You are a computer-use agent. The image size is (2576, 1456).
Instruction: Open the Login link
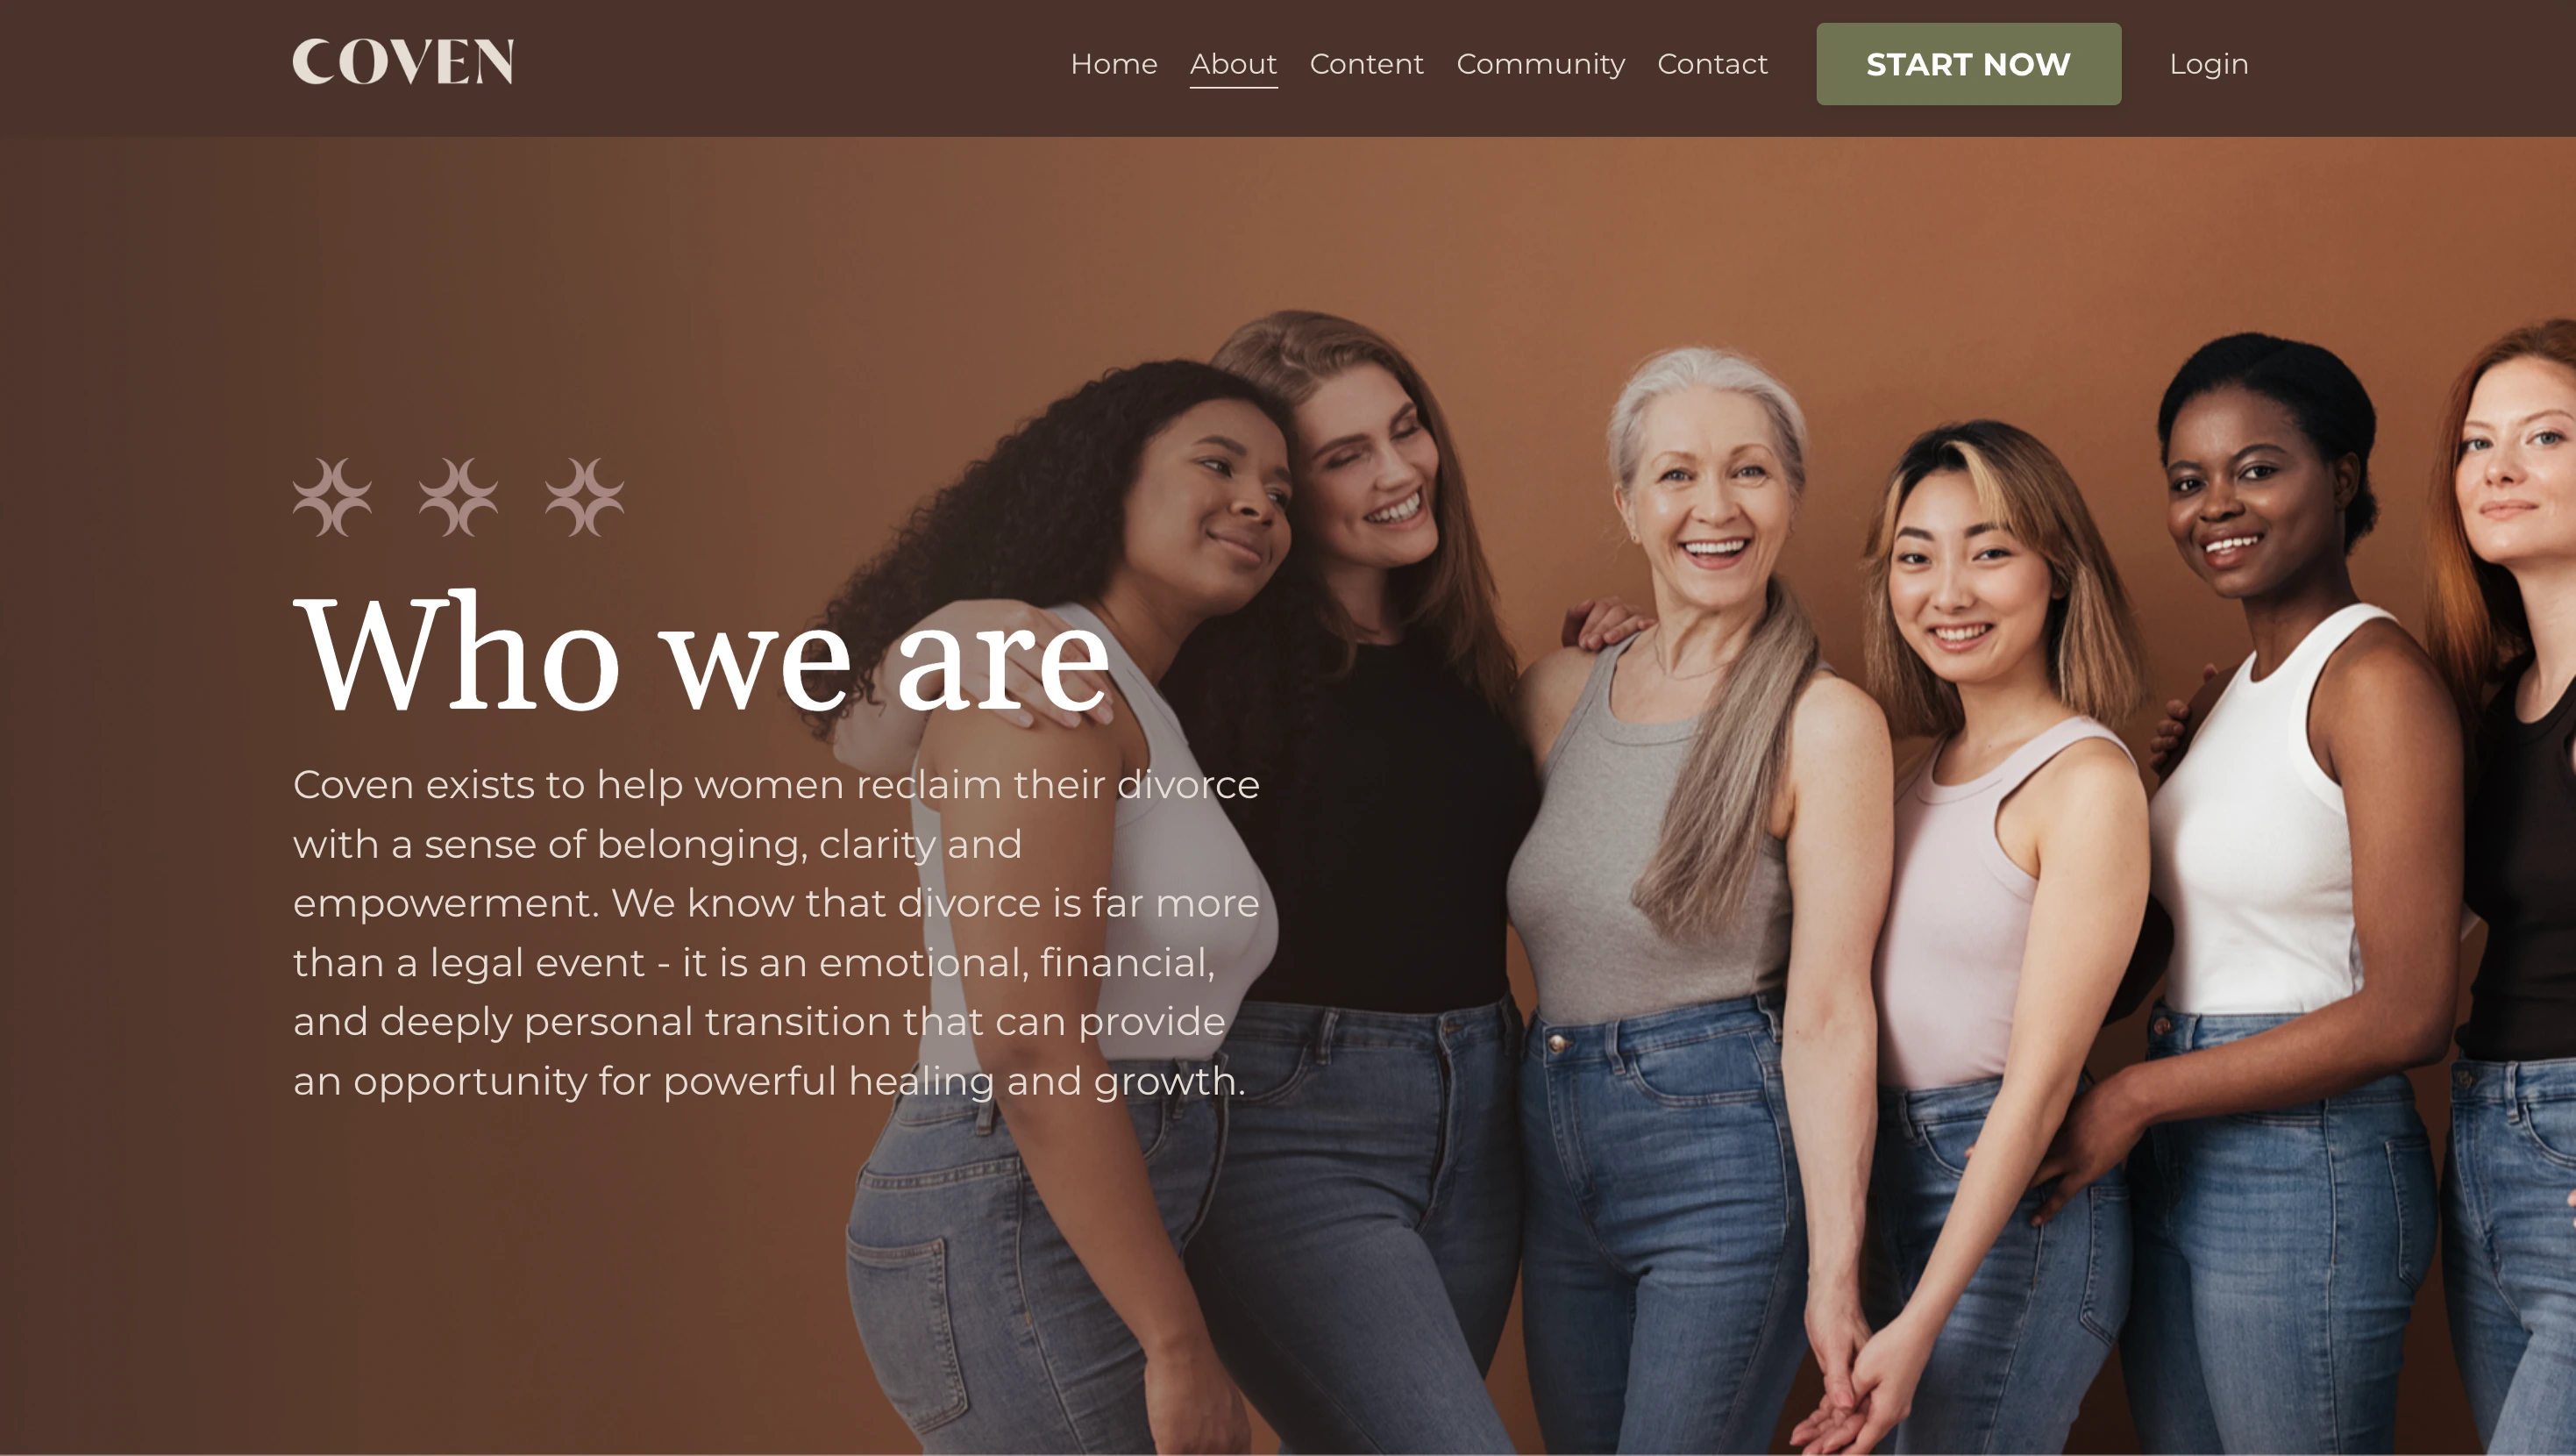click(x=2208, y=64)
